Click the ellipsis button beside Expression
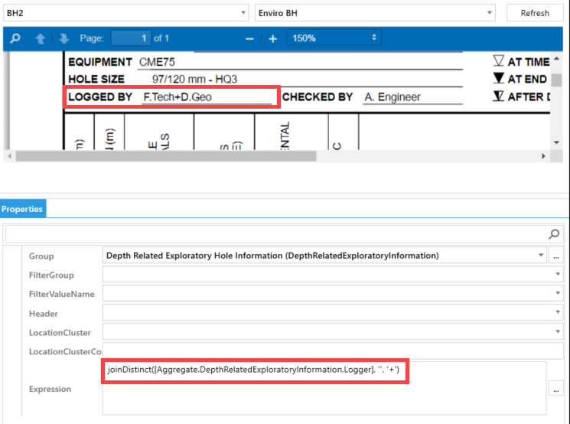The image size is (570, 424). [x=556, y=390]
